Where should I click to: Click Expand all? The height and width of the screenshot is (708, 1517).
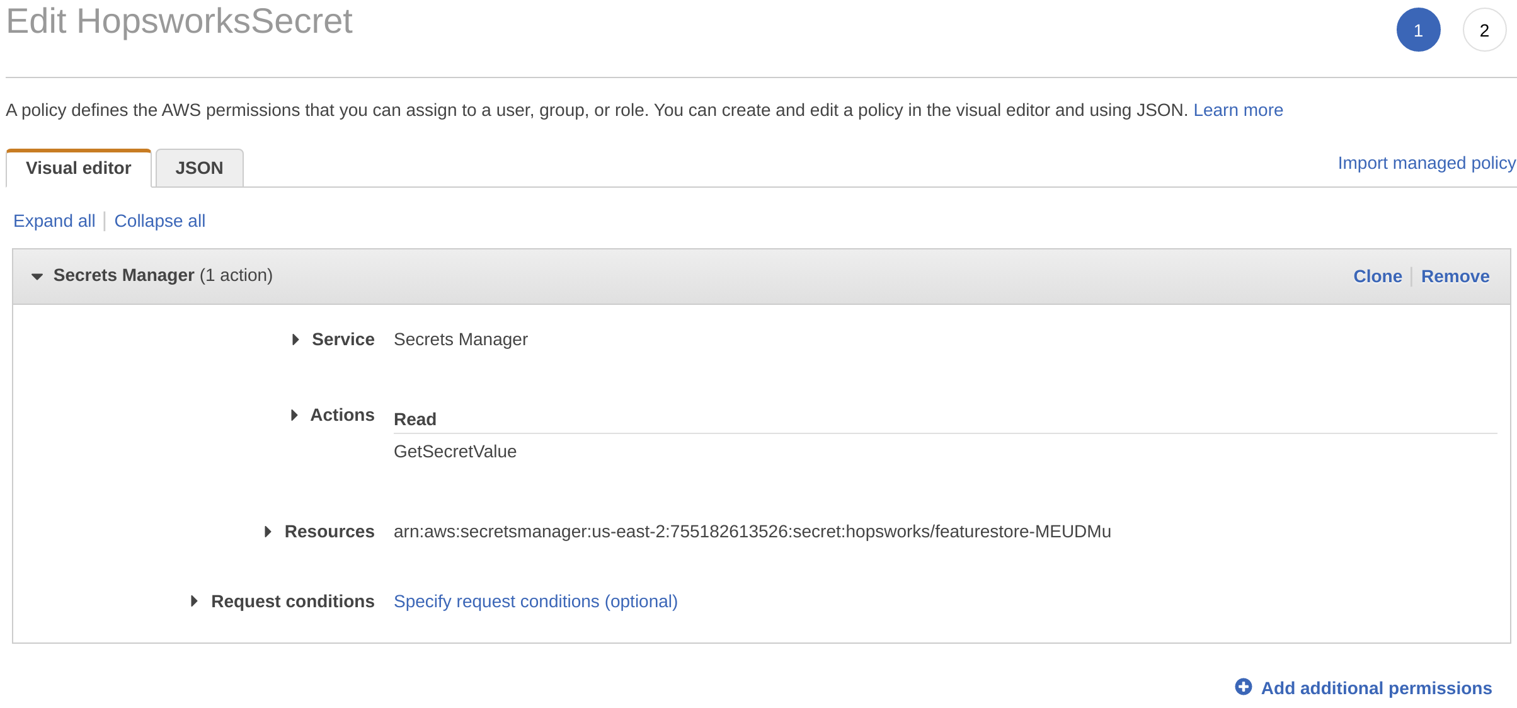click(54, 220)
